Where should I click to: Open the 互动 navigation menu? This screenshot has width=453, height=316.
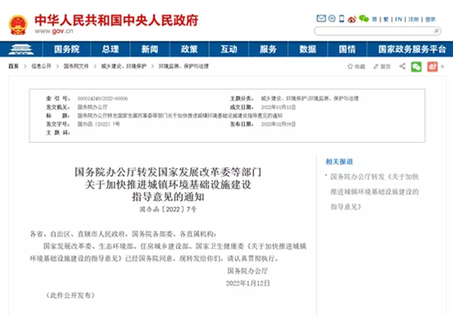[229, 49]
